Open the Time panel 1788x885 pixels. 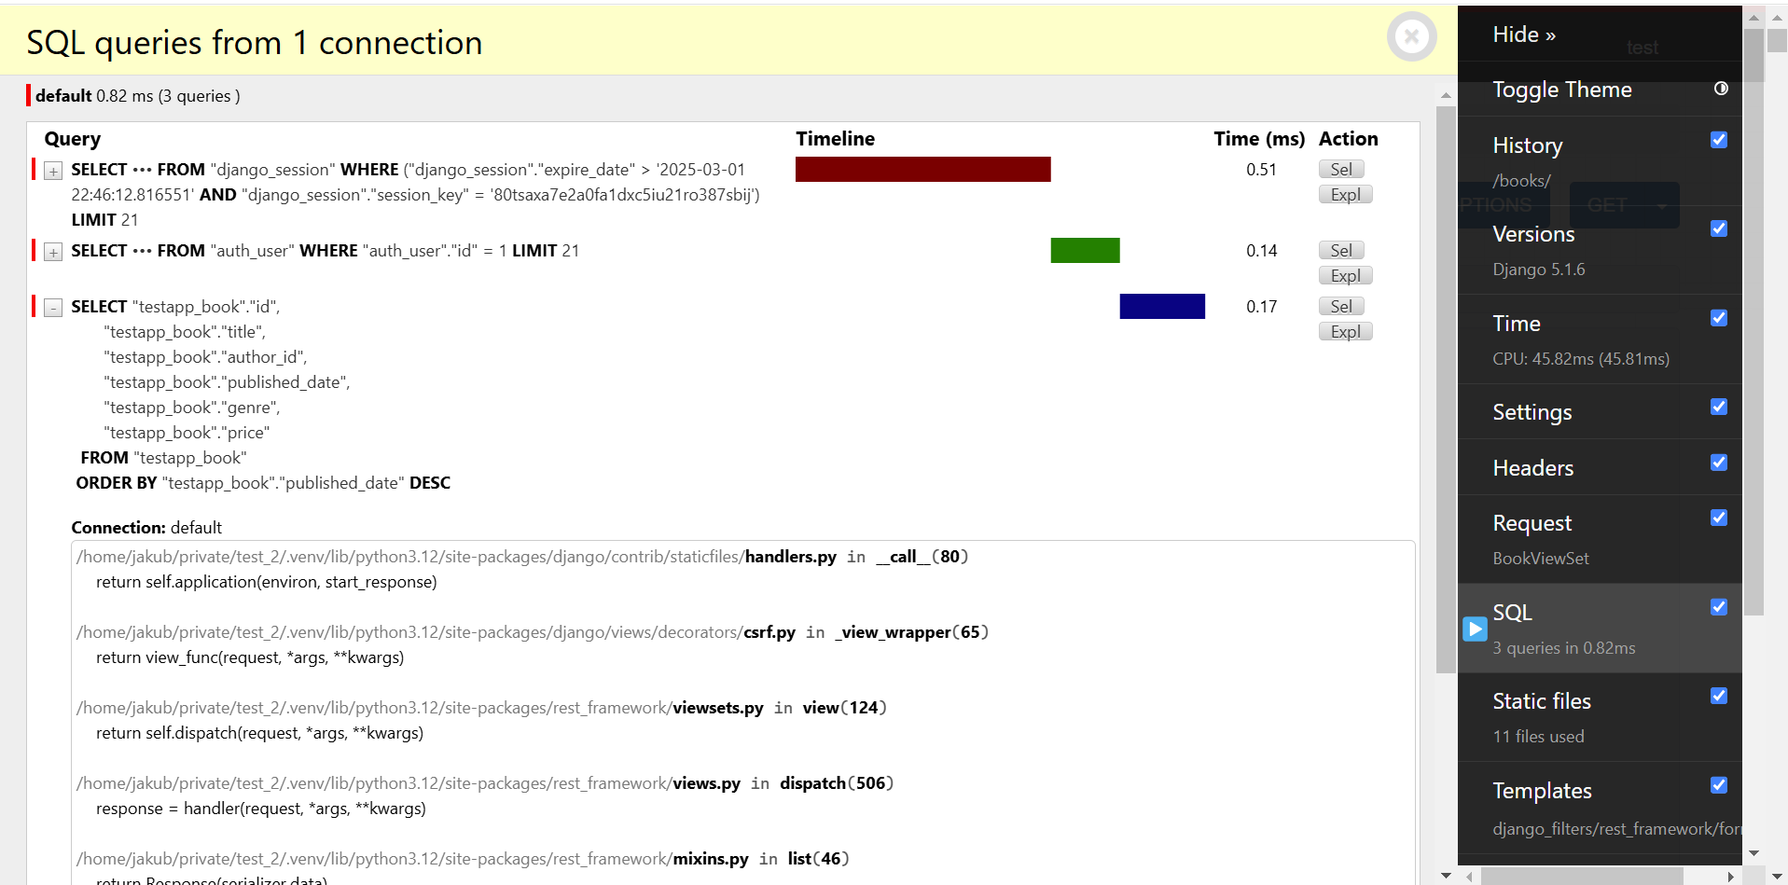pos(1516,323)
